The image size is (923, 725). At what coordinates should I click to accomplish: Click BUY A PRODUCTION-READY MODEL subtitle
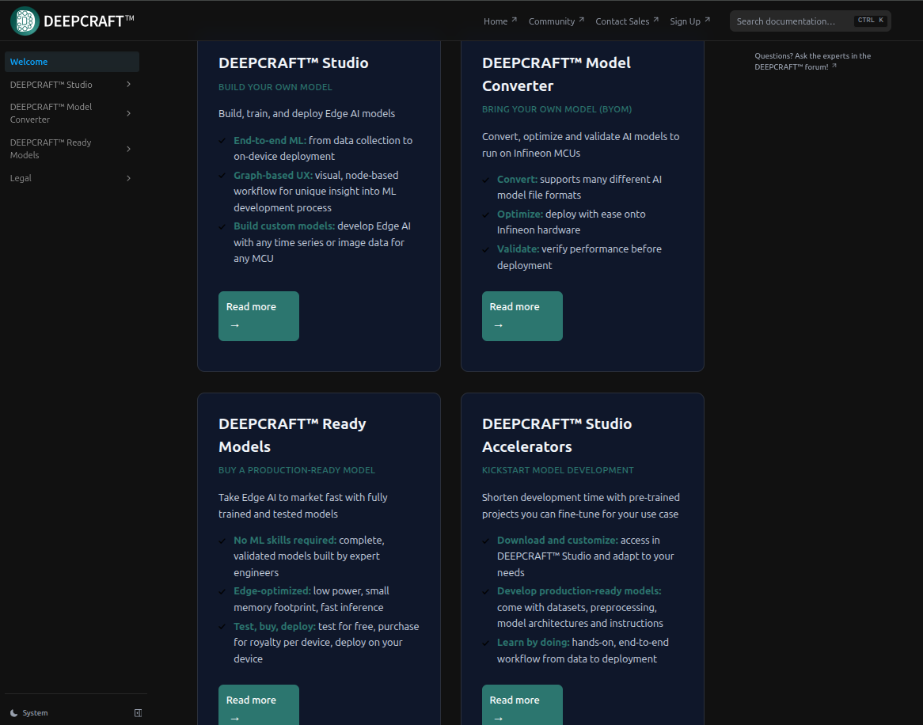pos(297,470)
